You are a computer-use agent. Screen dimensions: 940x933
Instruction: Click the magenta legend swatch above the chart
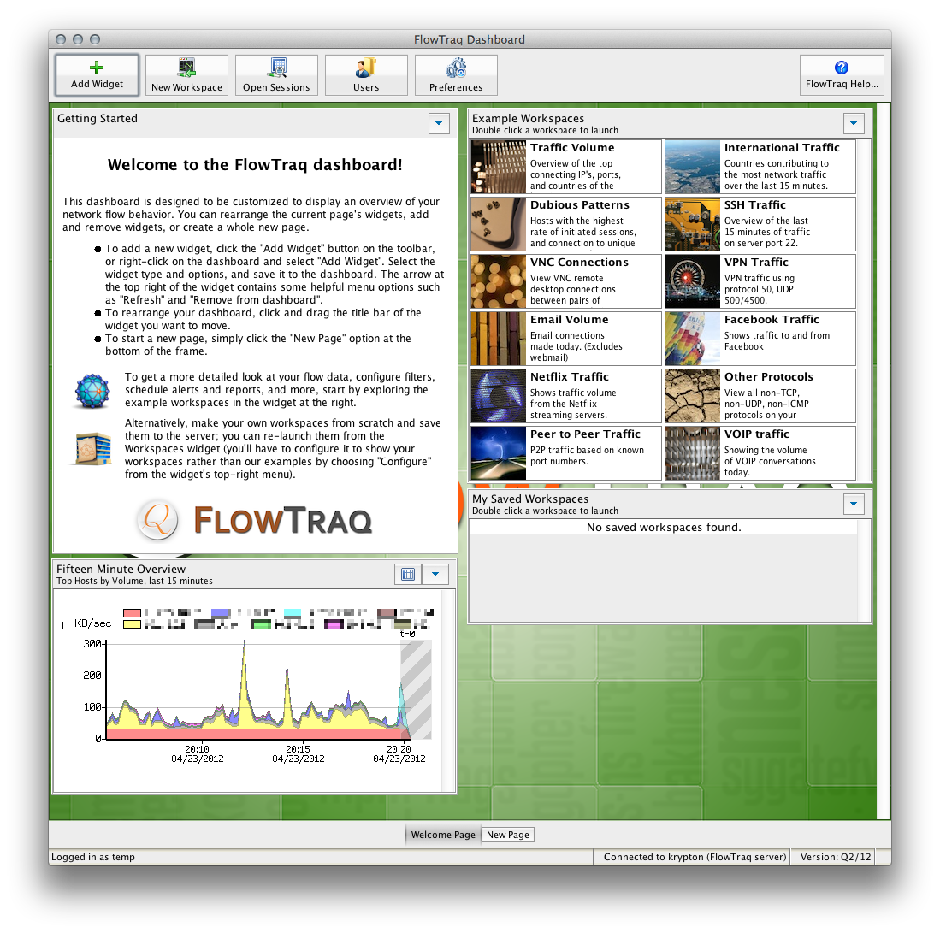334,624
